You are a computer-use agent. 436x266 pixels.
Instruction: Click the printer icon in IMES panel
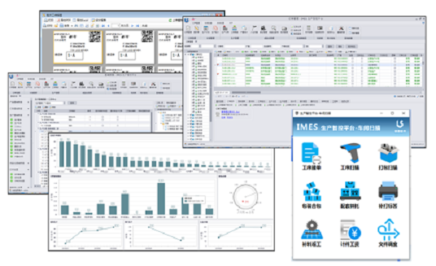pyautogui.click(x=388, y=191)
